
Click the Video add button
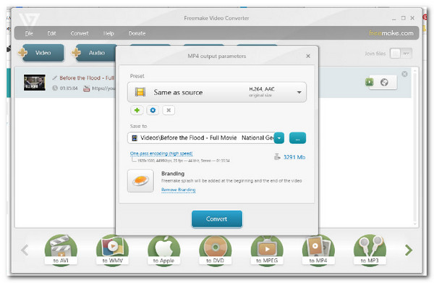coord(41,53)
